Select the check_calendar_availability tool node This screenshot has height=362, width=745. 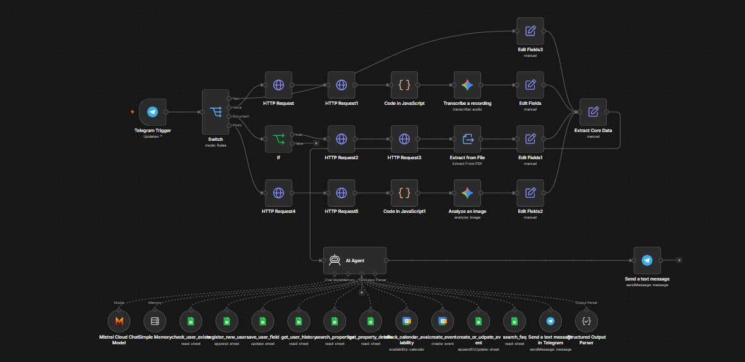pyautogui.click(x=407, y=321)
